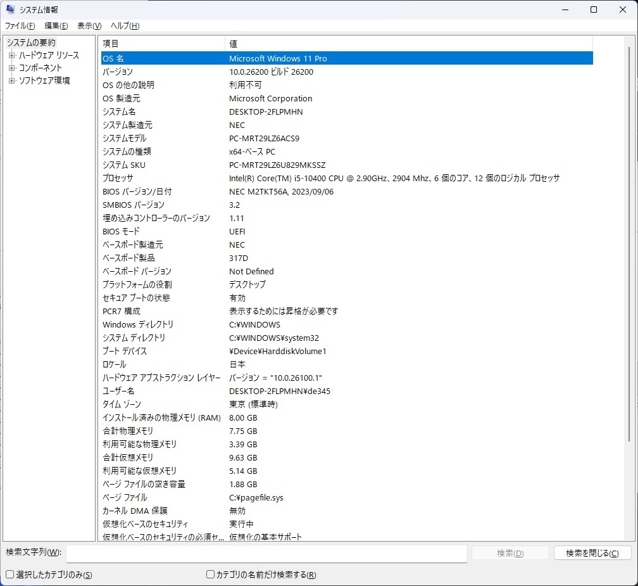Expand the ハードウェア リソース node
Image resolution: width=638 pixels, height=586 pixels.
[12, 55]
